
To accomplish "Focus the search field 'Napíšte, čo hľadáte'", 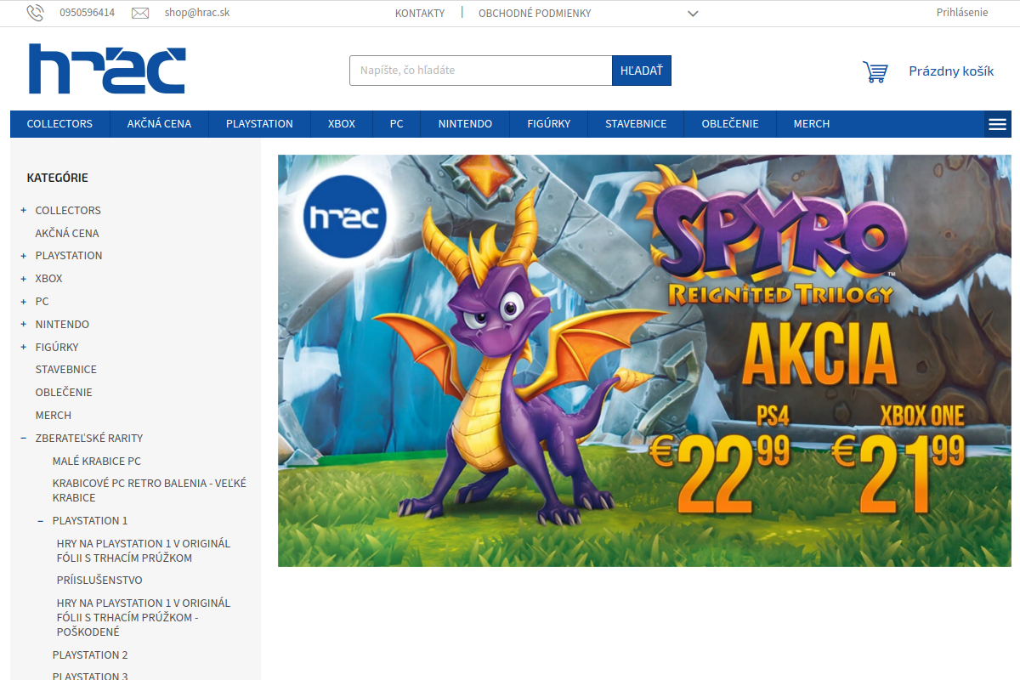I will click(x=481, y=71).
